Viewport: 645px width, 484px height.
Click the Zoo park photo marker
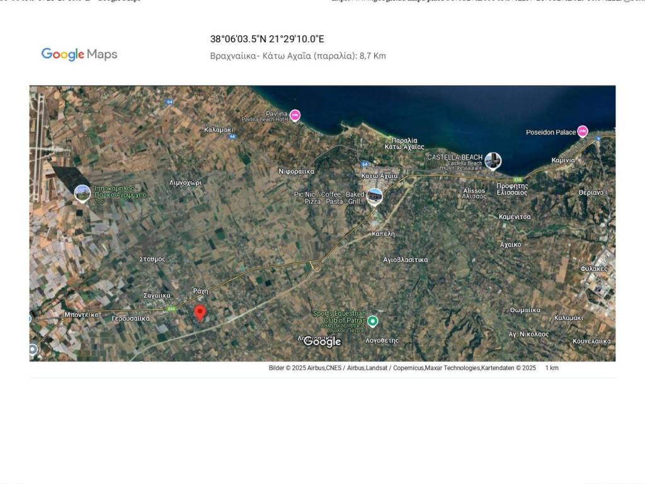[82, 193]
